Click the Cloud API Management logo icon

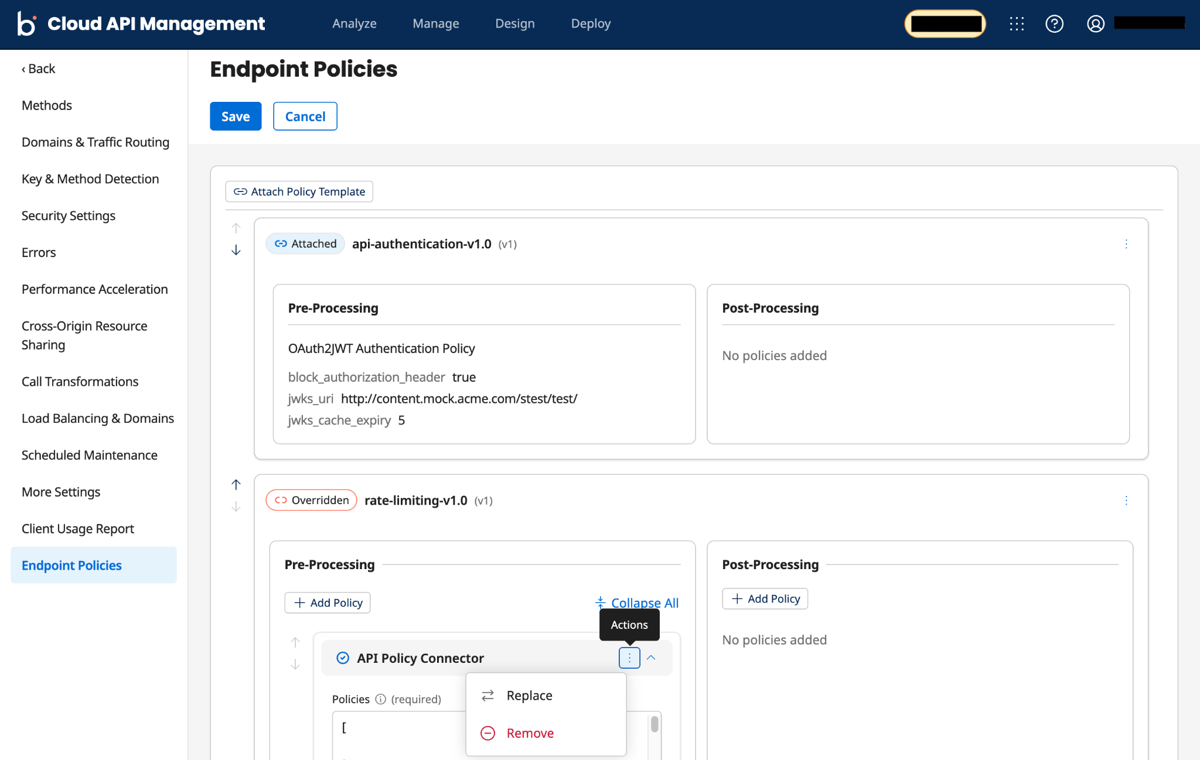[x=26, y=23]
